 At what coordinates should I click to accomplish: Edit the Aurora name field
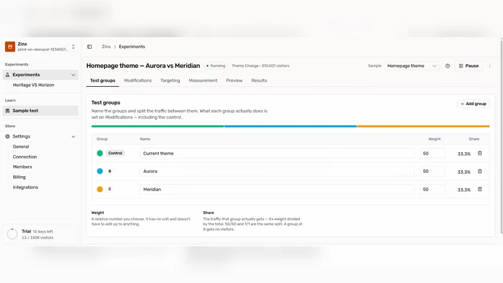pos(277,171)
